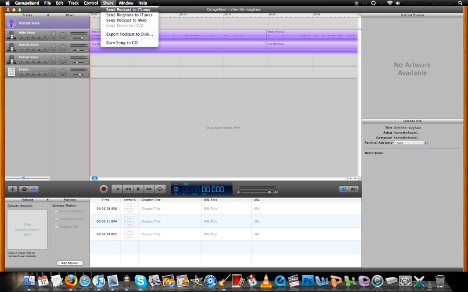Lock the Jingles track
Viewport: 468px width, 292px height.
[39, 74]
